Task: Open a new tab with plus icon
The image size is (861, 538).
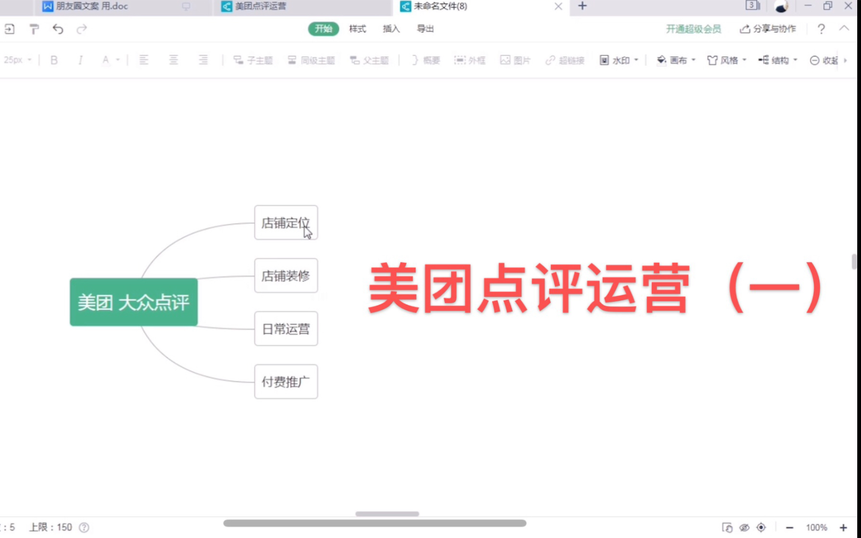Action: (x=582, y=6)
